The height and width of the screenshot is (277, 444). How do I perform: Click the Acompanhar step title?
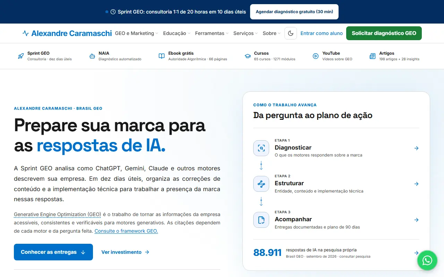(x=293, y=219)
